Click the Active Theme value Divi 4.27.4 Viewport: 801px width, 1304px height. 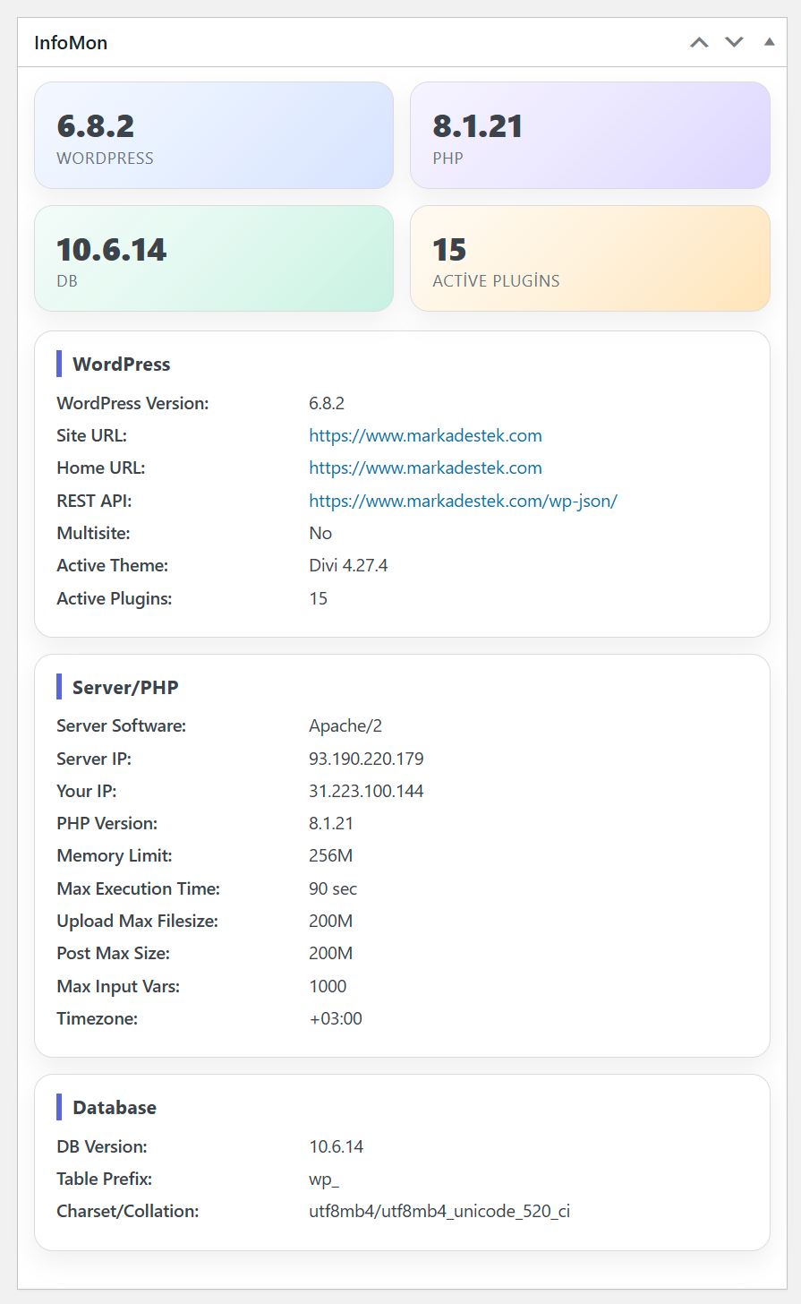pyautogui.click(x=348, y=566)
